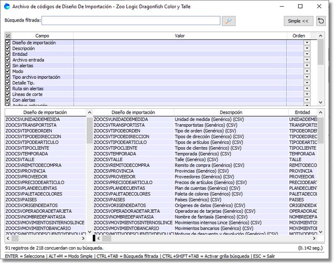Open Orden dropdown for Archivo entrada row
Viewport: 334px width, 264px height.
coord(307,60)
